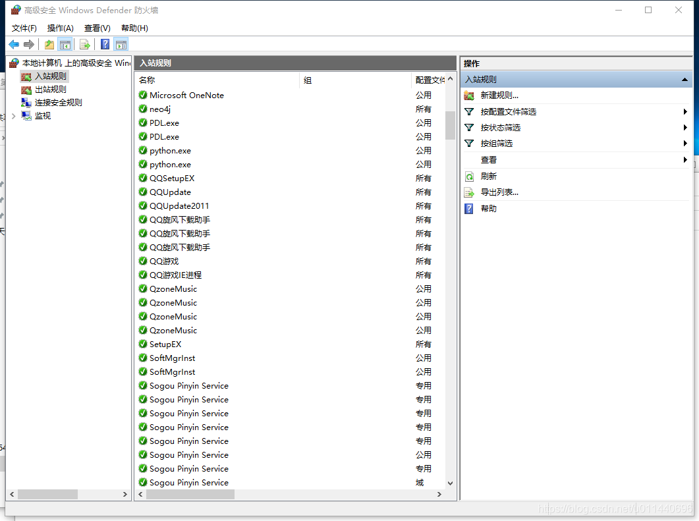Select 入站规则 in the left tree
Screen dimensions: 699x521
click(50, 76)
